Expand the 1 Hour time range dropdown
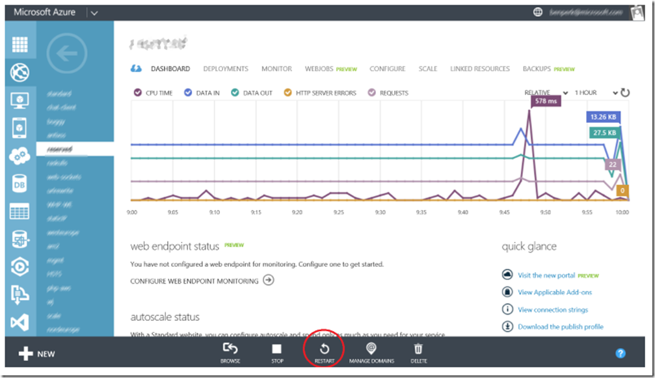Image resolution: width=655 pixels, height=378 pixels. click(595, 93)
